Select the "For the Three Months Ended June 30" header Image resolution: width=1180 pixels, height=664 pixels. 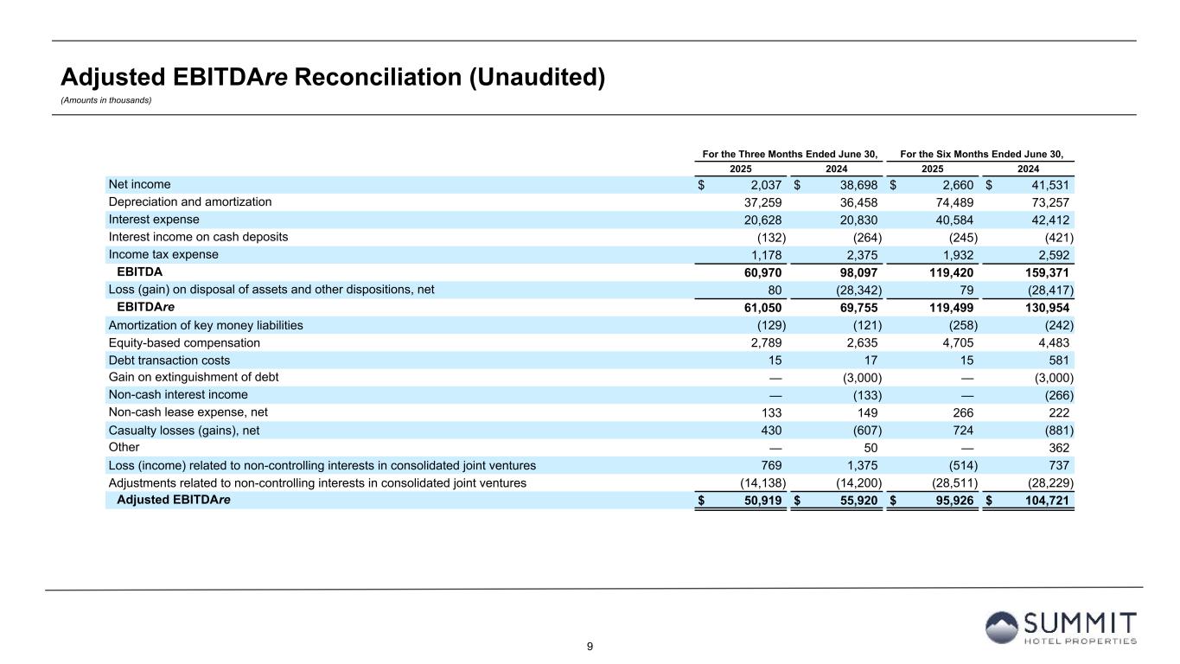coord(788,154)
